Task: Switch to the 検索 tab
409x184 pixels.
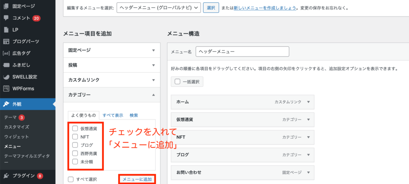Action: tap(134, 115)
